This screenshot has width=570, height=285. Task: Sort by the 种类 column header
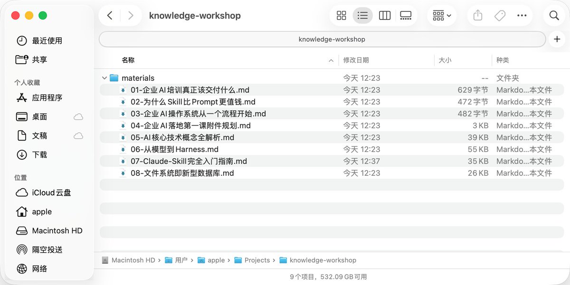tap(503, 60)
